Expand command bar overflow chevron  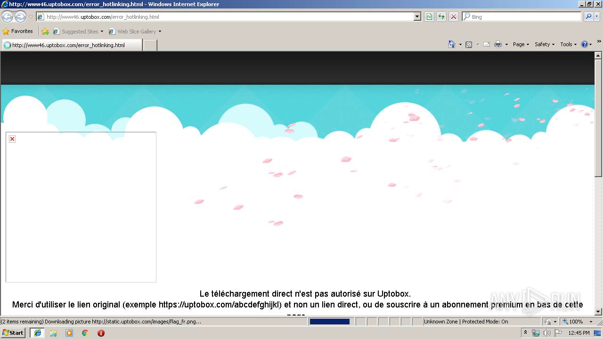click(x=599, y=41)
